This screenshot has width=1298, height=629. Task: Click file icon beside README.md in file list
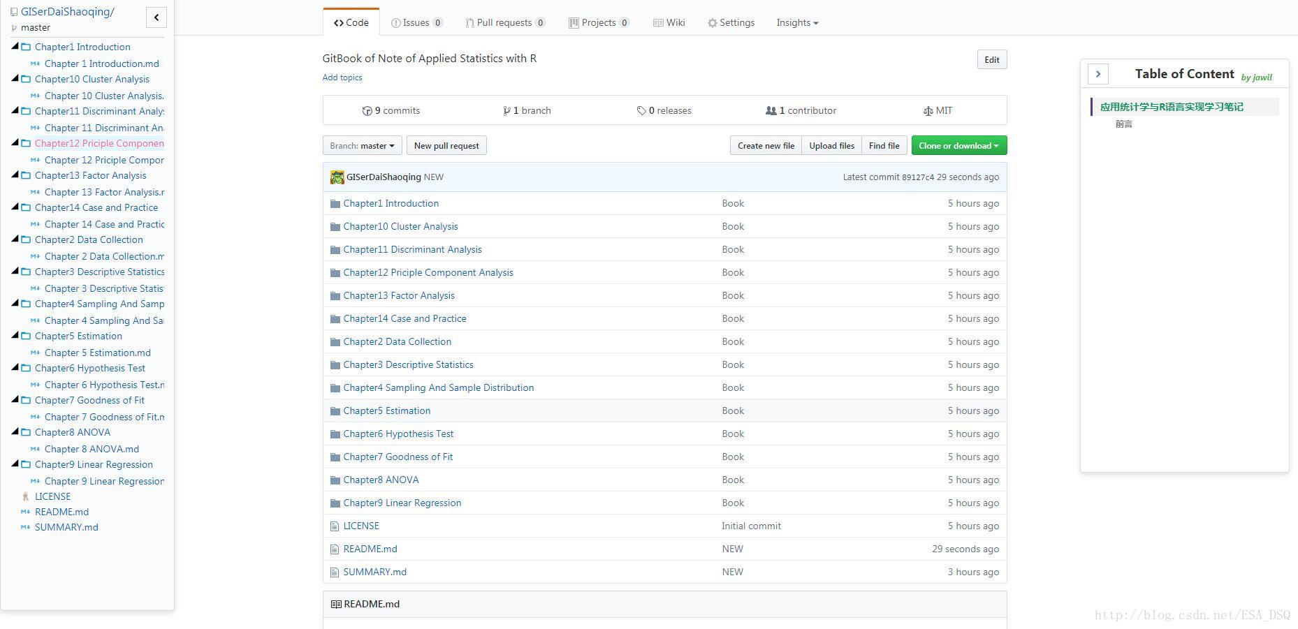coord(335,549)
